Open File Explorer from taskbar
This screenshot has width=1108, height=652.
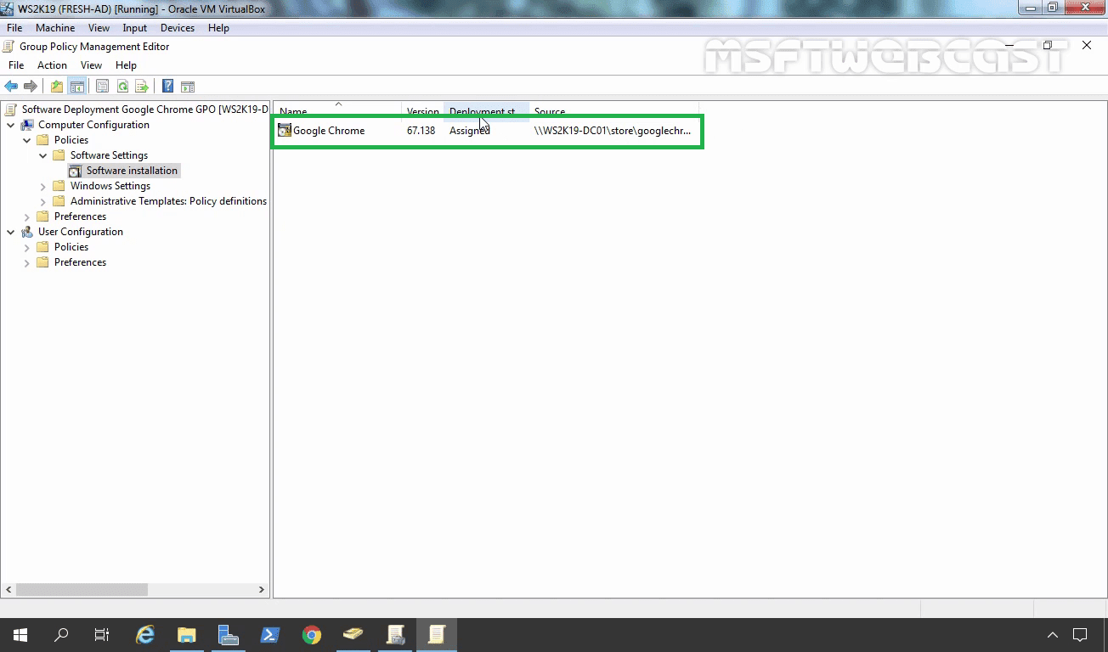(x=187, y=635)
